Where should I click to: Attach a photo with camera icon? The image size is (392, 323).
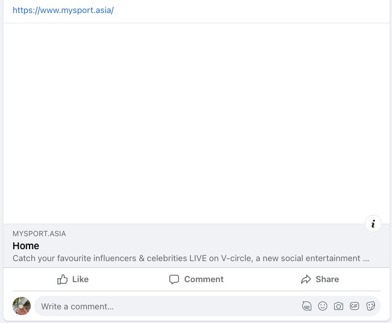coord(339,306)
